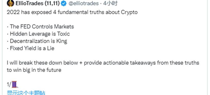Open the ElliоTrades display name link

coord(37,3)
